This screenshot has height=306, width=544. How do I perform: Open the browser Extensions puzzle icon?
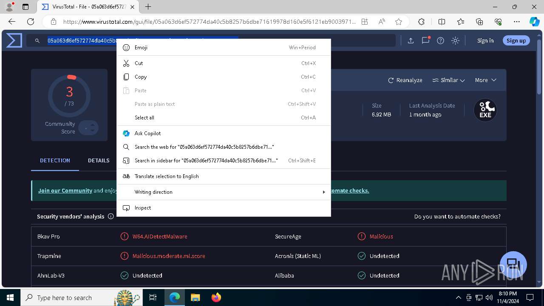pyautogui.click(x=421, y=22)
